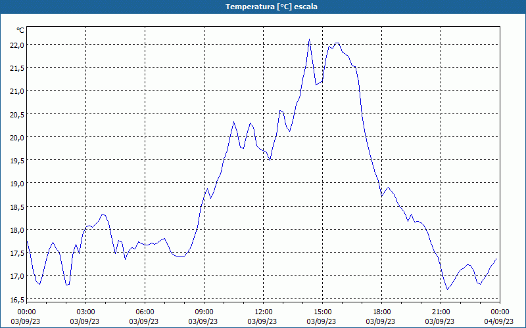Click the 20,5 y-axis value
The image size is (526, 328).
[x=16, y=114]
